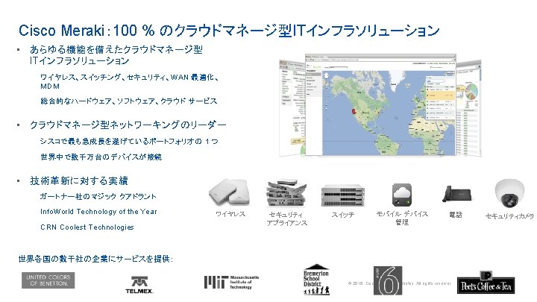Click the red location marker on the map
This screenshot has height=302, width=537.
[354, 111]
